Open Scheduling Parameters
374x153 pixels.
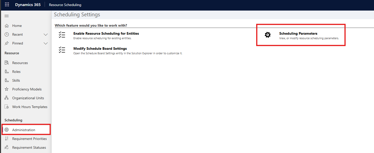click(298, 33)
